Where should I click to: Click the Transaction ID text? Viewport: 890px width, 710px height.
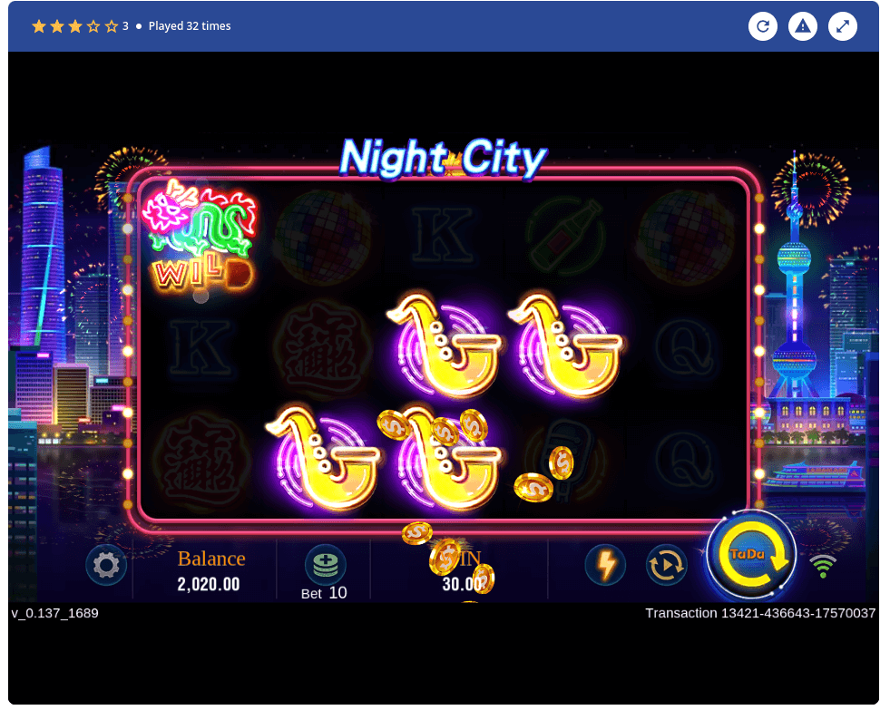[760, 613]
